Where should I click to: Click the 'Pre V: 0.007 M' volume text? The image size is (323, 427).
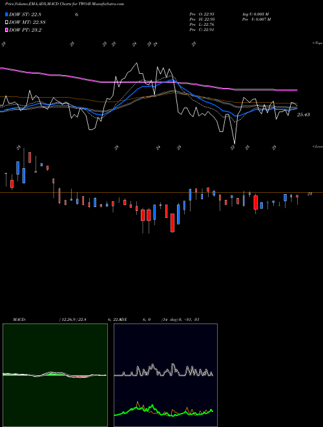click(x=257, y=19)
